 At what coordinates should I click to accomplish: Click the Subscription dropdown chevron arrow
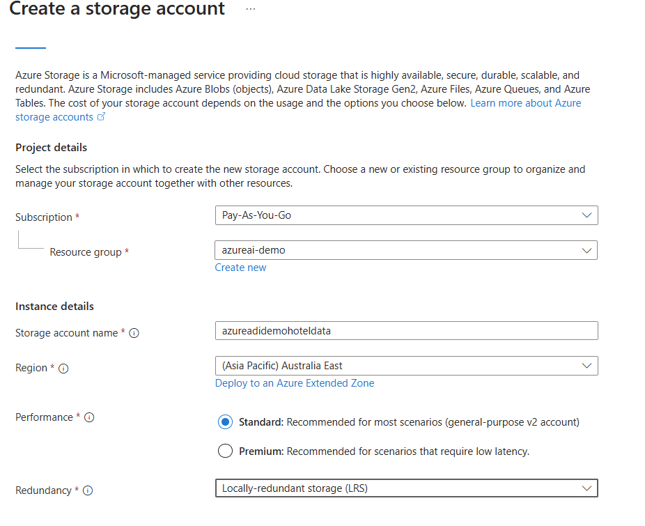click(586, 216)
